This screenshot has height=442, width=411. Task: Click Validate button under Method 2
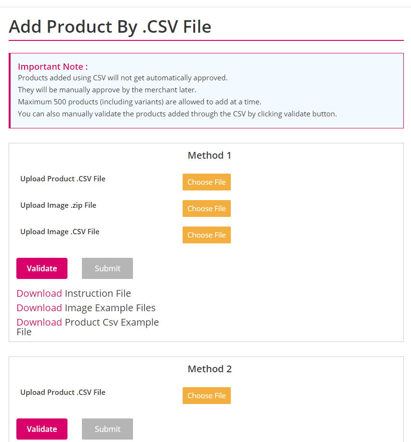(x=42, y=429)
